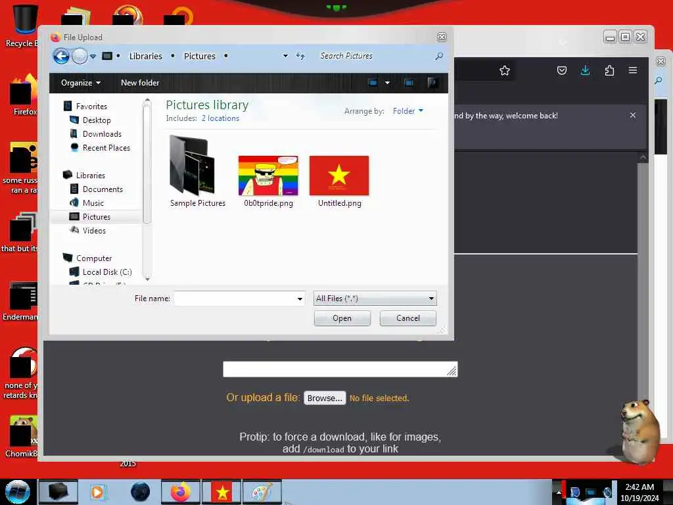Open Firefox in the taskbar
Image resolution: width=673 pixels, height=505 pixels.
click(180, 492)
